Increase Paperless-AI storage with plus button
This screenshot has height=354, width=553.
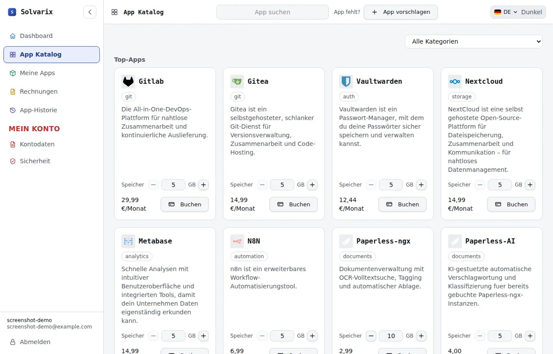tap(531, 336)
